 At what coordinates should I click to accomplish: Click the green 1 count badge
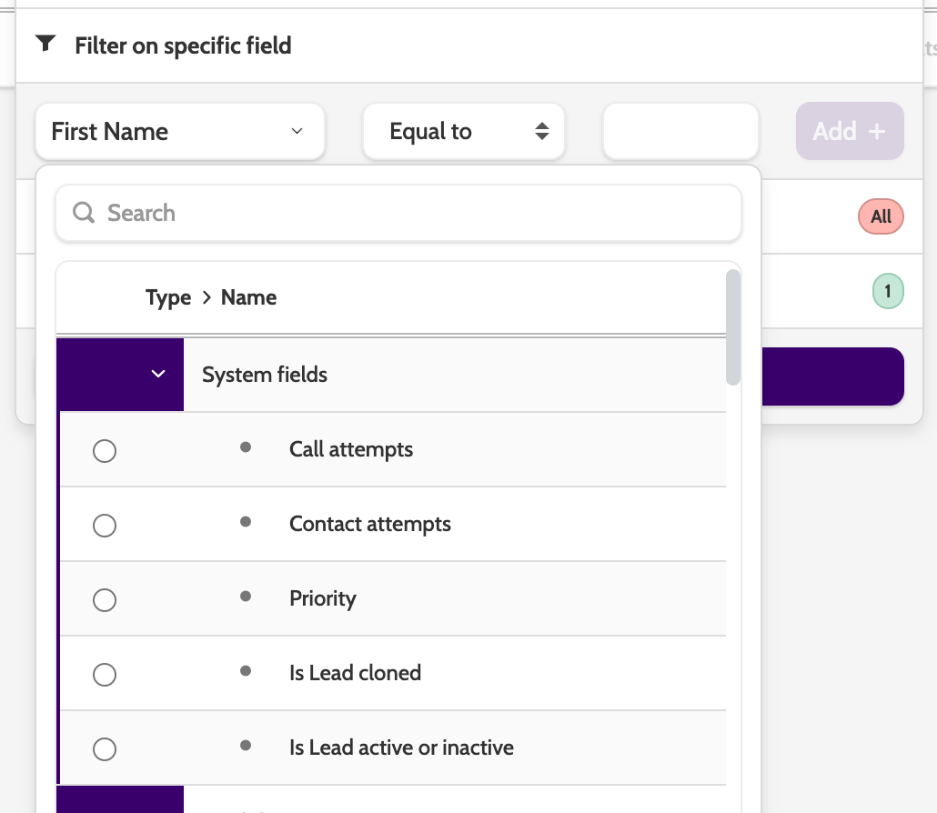888,293
